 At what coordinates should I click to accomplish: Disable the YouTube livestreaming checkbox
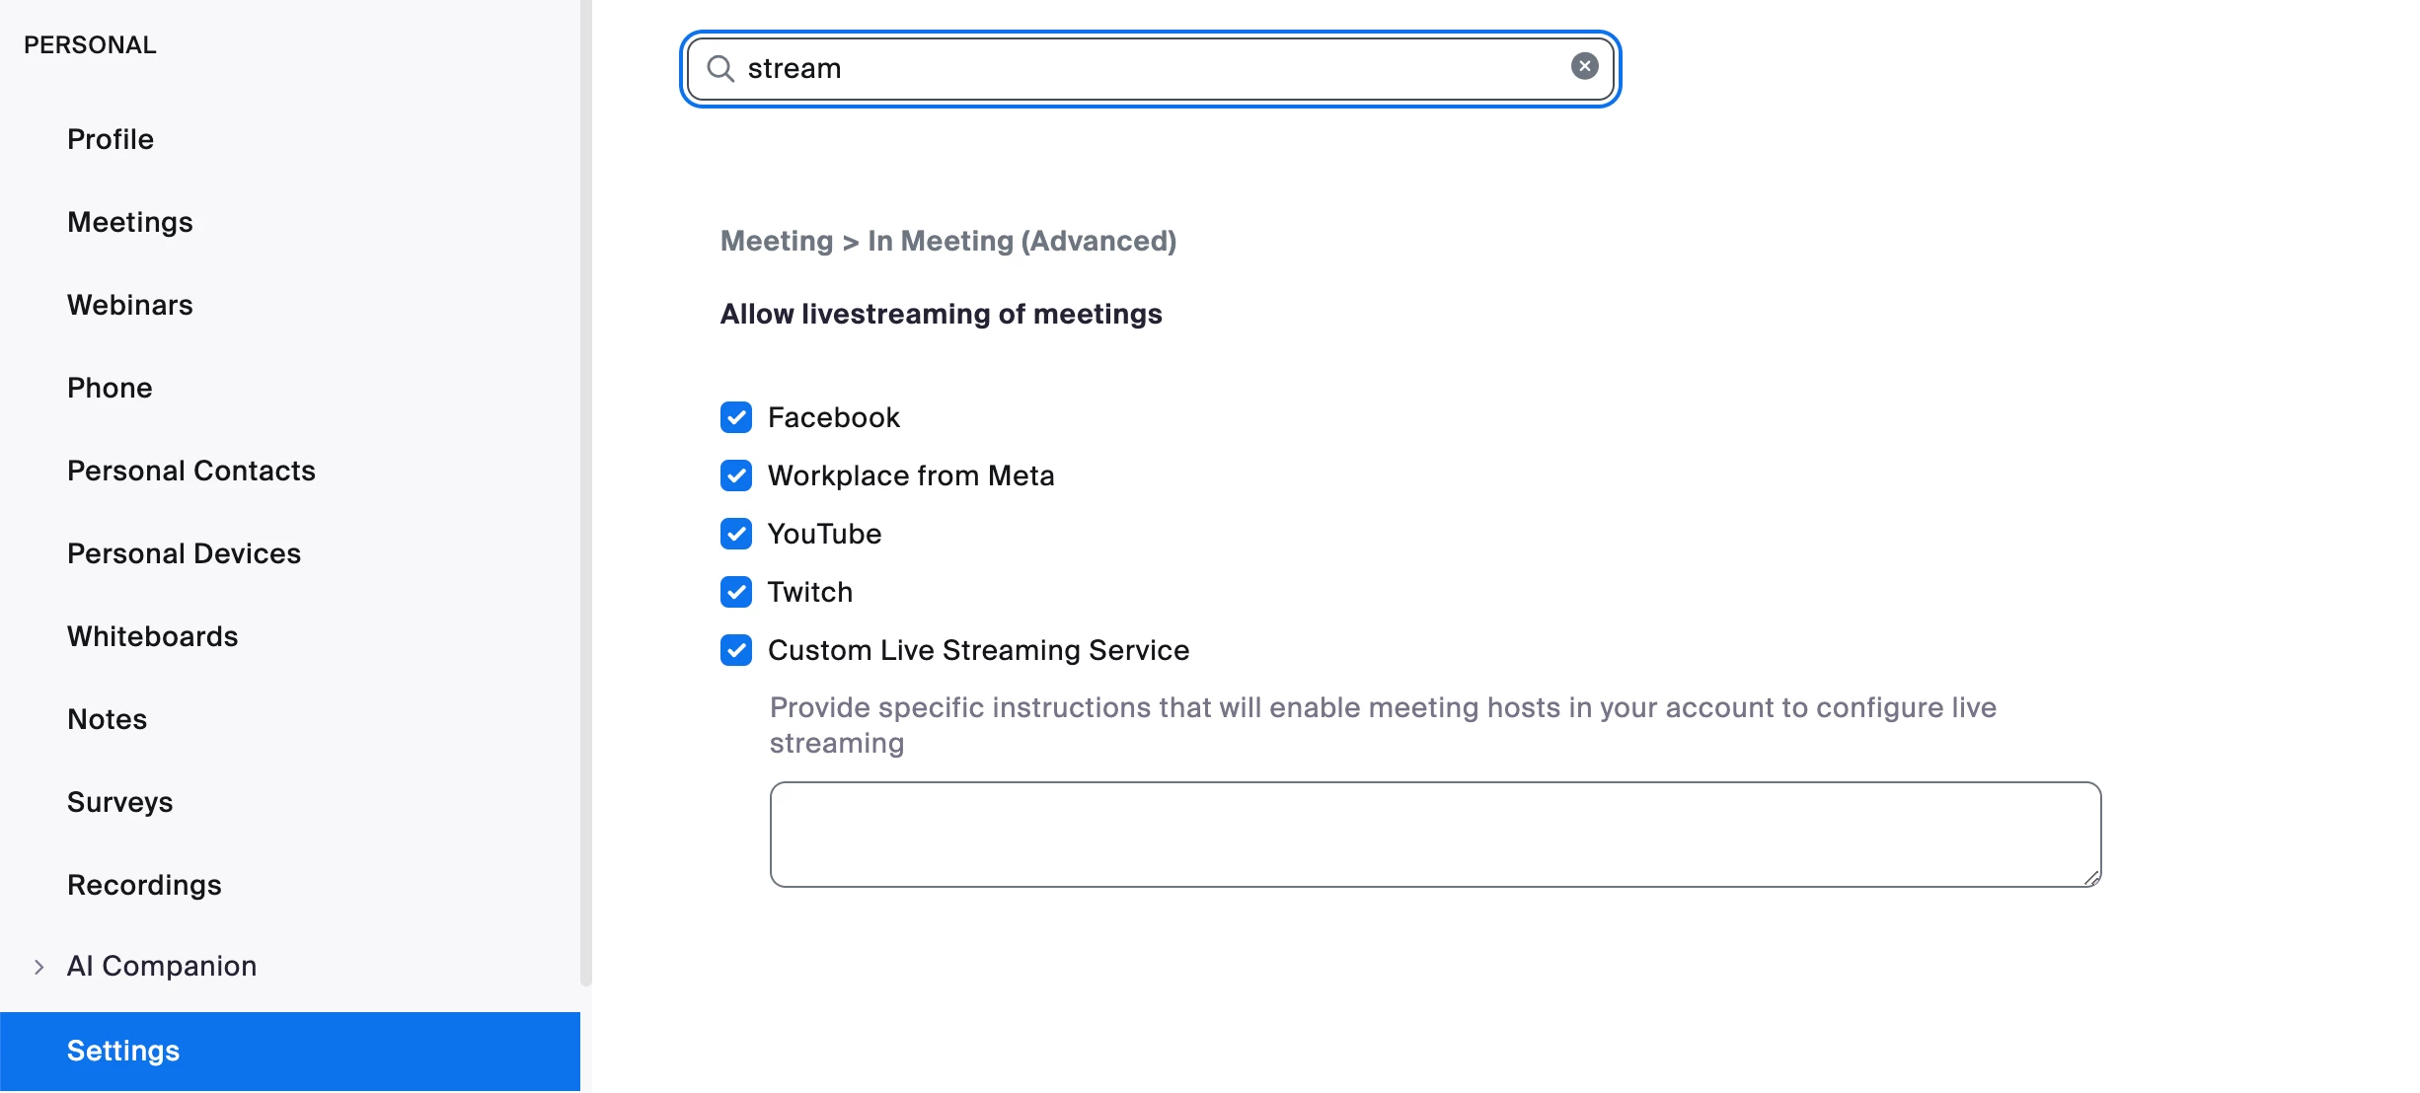click(x=735, y=534)
